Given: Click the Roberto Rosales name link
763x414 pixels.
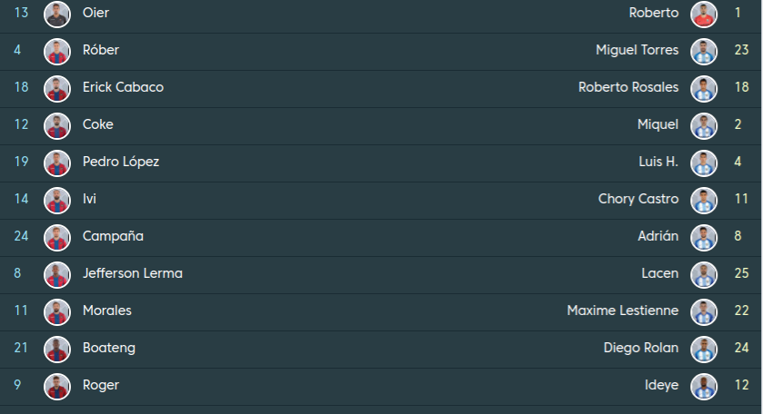Looking at the screenshot, I should [x=628, y=88].
